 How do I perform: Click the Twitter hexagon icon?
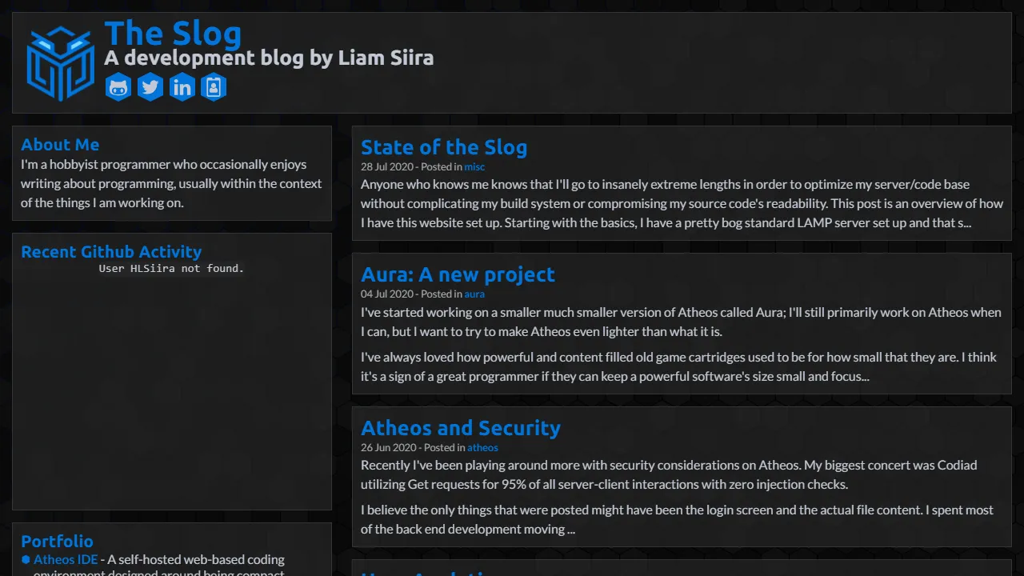pyautogui.click(x=150, y=86)
